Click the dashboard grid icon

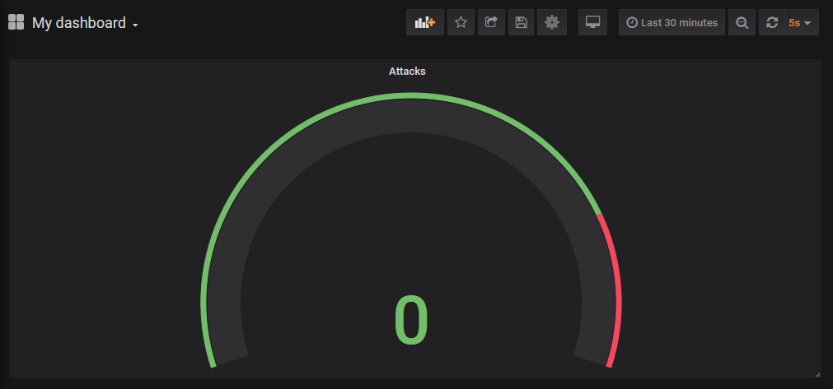tap(16, 23)
